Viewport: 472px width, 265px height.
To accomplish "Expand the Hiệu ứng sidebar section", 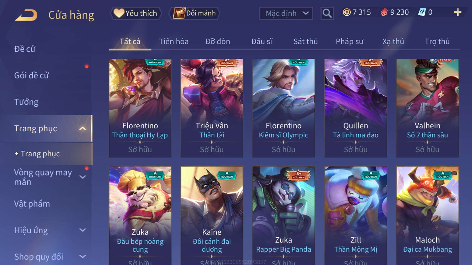I will tap(82, 230).
